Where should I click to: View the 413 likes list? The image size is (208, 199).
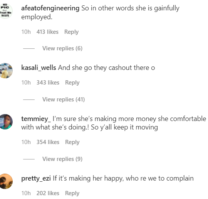pos(47,32)
